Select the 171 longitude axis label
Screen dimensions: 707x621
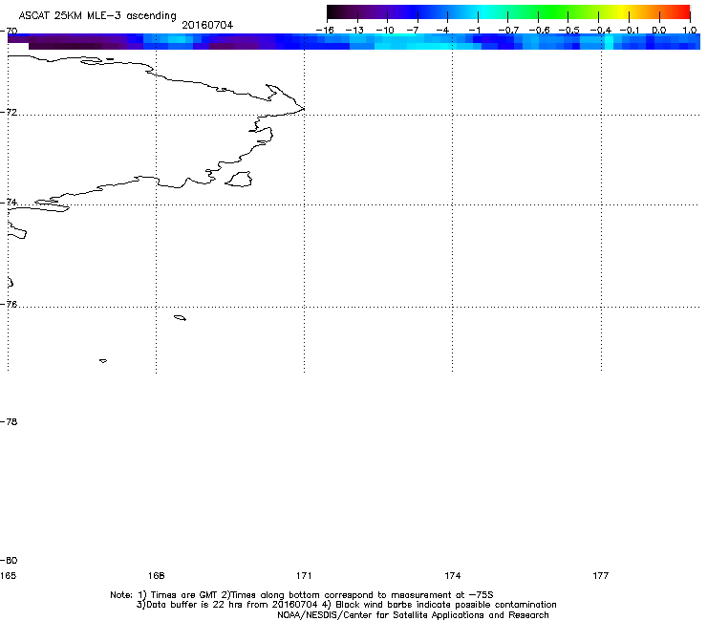[304, 575]
